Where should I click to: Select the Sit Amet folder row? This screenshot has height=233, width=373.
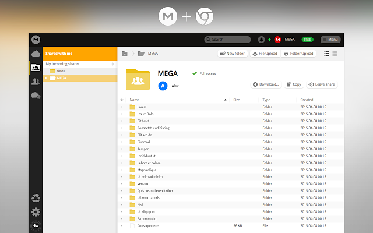231,121
